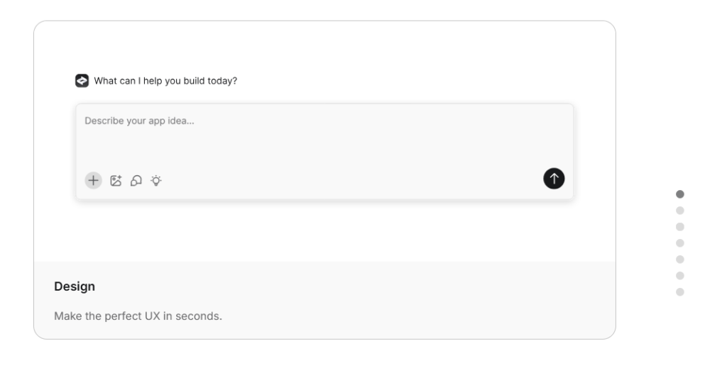Click the lightbulb ideas icon

click(156, 181)
